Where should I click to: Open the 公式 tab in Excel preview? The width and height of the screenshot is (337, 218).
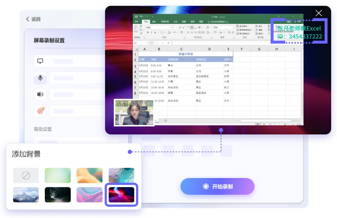tap(175, 22)
